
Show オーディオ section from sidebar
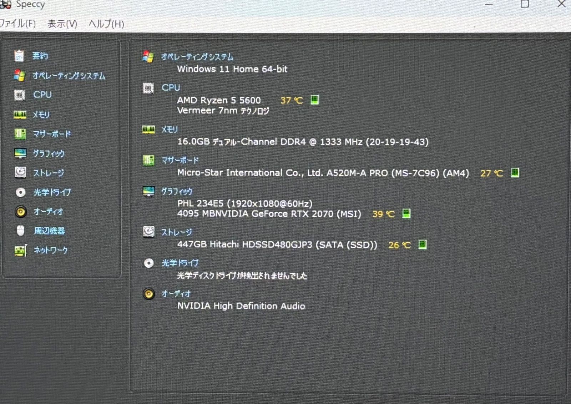48,211
